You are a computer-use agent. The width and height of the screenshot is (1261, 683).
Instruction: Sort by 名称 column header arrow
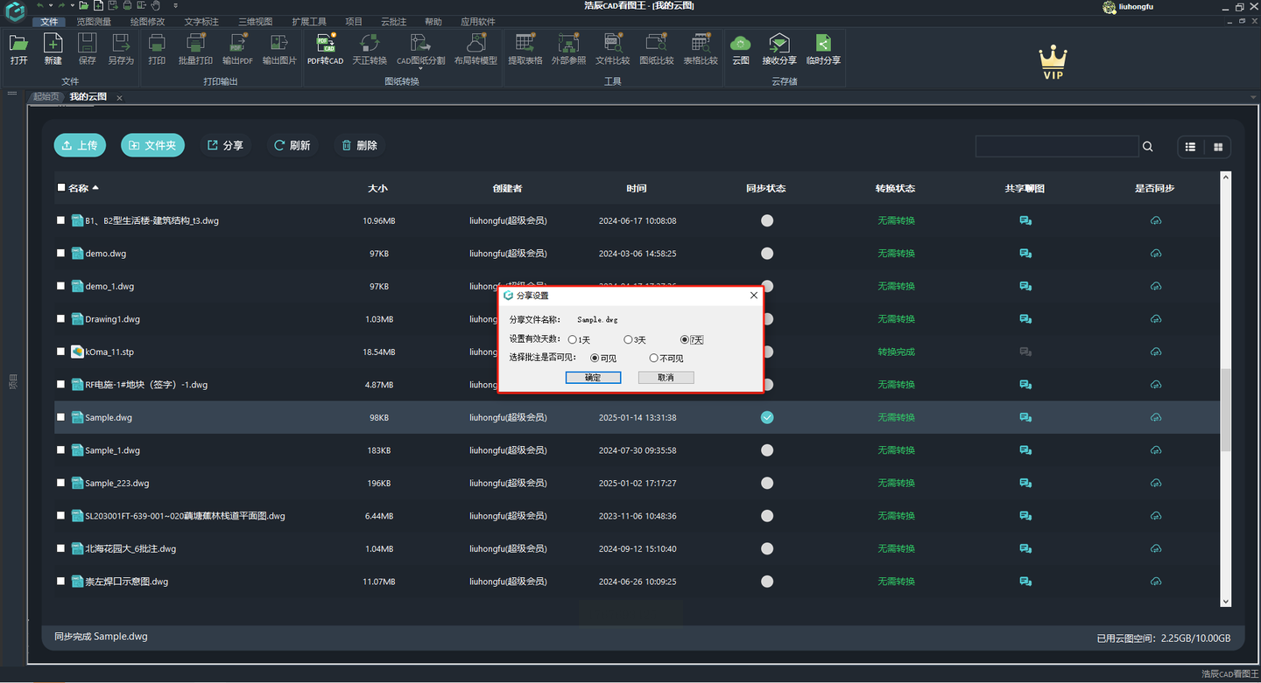(95, 188)
